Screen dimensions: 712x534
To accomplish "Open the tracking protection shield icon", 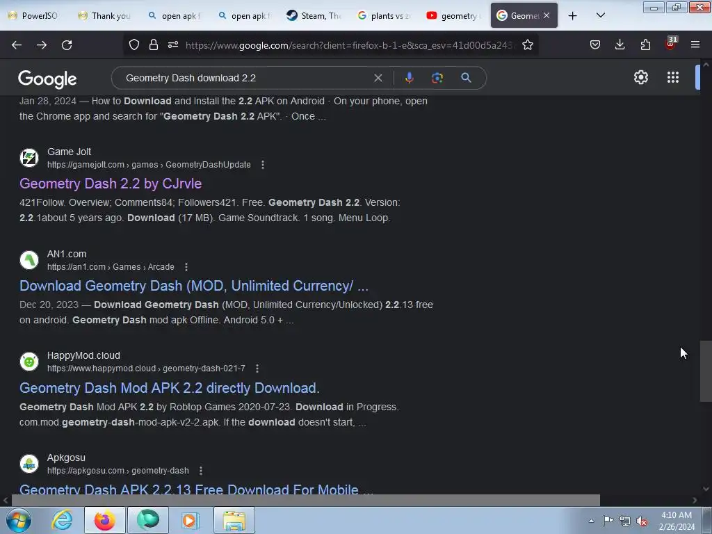I will [134, 44].
